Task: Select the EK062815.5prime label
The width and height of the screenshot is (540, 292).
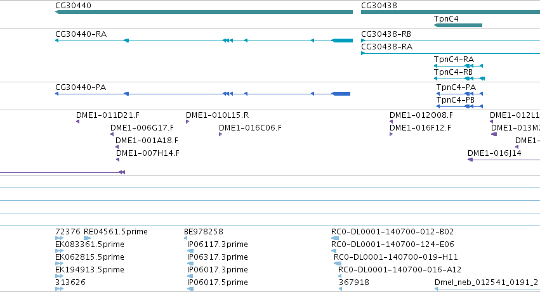Action: point(89,257)
